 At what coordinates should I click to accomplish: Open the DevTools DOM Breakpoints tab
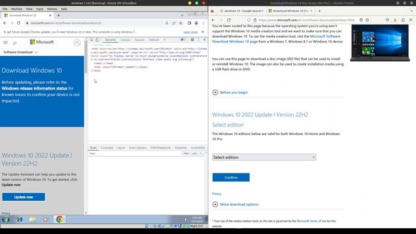[x=161, y=148]
